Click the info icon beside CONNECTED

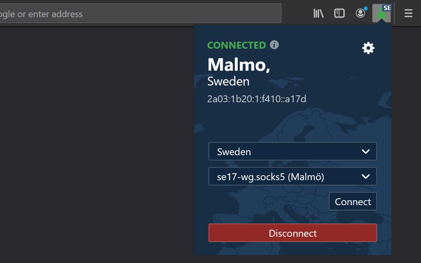pyautogui.click(x=274, y=45)
